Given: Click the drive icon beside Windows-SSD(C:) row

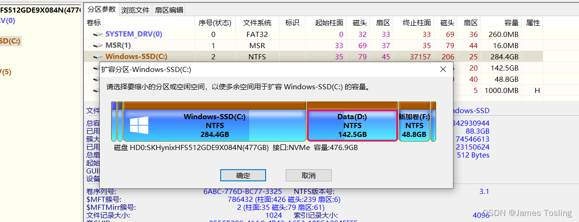Looking at the screenshot, I should click(x=97, y=57).
